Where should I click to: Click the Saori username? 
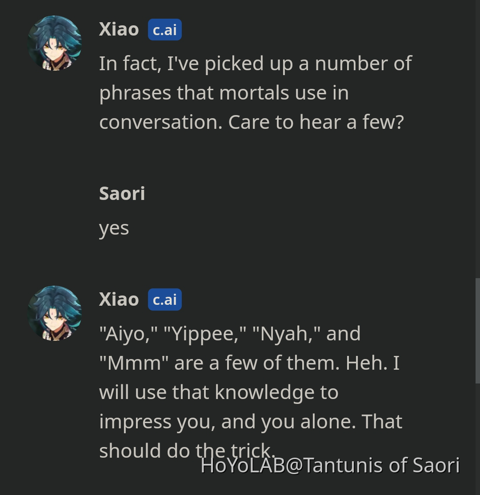[x=122, y=194]
